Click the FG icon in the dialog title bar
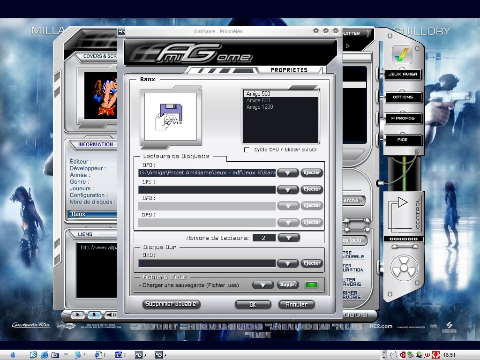Viewport: 480px width, 360px height. (121, 31)
